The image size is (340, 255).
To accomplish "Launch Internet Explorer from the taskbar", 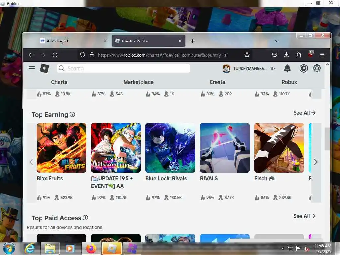I will click(x=30, y=248).
